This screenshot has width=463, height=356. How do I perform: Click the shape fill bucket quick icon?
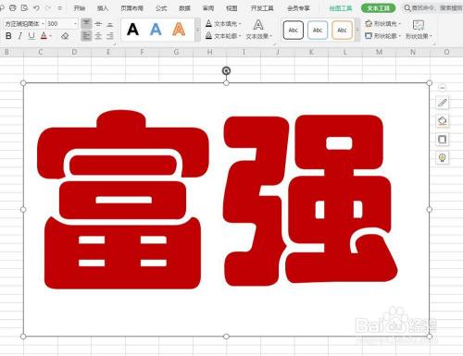coord(443,121)
